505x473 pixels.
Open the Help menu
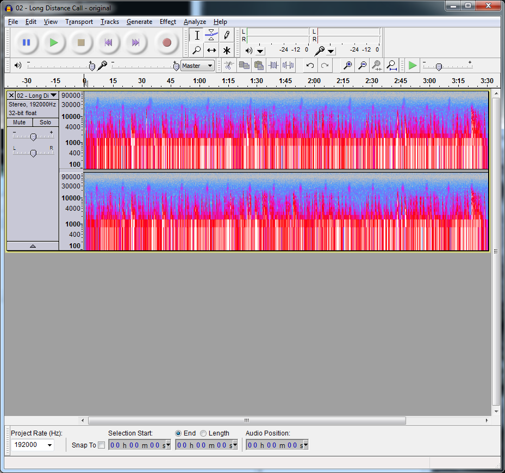(x=220, y=22)
